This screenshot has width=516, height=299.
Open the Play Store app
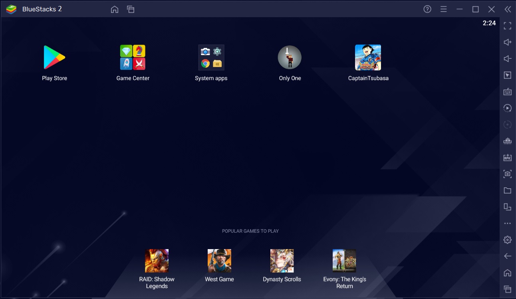(x=54, y=57)
